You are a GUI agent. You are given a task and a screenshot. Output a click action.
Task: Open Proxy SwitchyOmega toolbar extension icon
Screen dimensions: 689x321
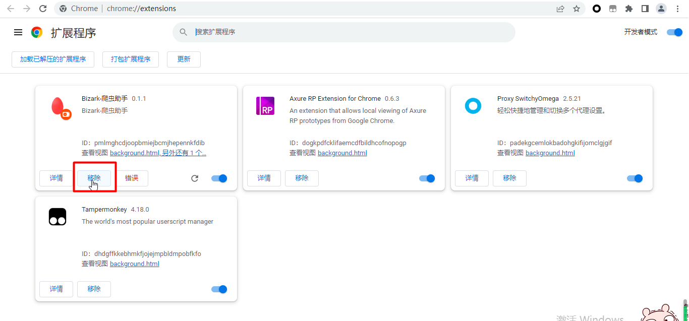(x=597, y=9)
